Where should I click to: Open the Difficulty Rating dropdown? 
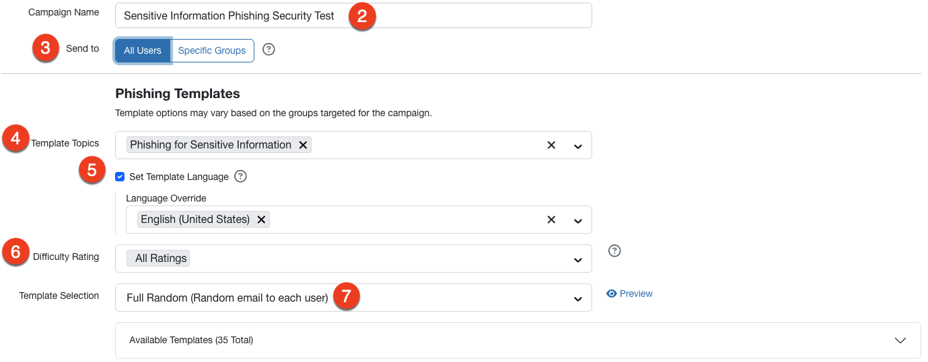(353, 259)
